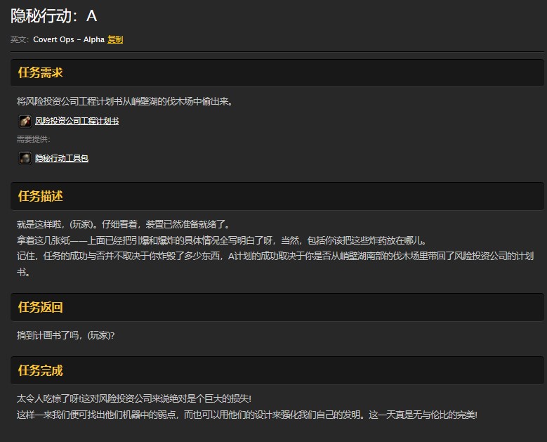The image size is (547, 442).
Task: Open the 风险投资公司工程计划书 item link
Action: pyautogui.click(x=77, y=121)
